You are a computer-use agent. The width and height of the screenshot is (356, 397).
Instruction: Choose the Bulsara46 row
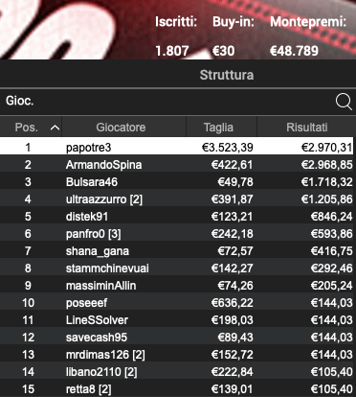(x=176, y=182)
